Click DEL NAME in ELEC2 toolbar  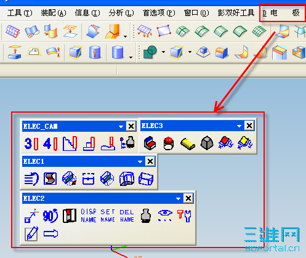pyautogui.click(x=127, y=216)
